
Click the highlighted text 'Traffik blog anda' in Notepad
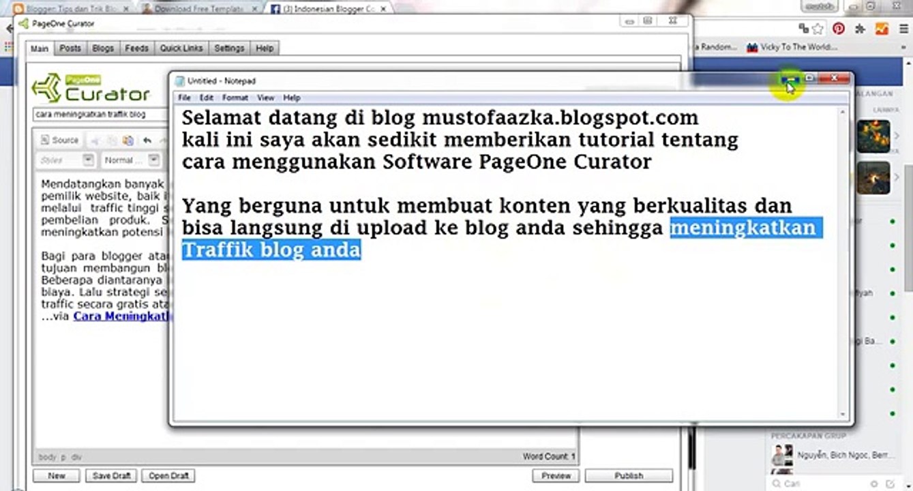[x=271, y=250]
